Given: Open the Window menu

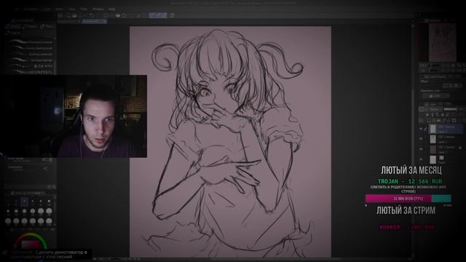Looking at the screenshot, I should [x=98, y=9].
